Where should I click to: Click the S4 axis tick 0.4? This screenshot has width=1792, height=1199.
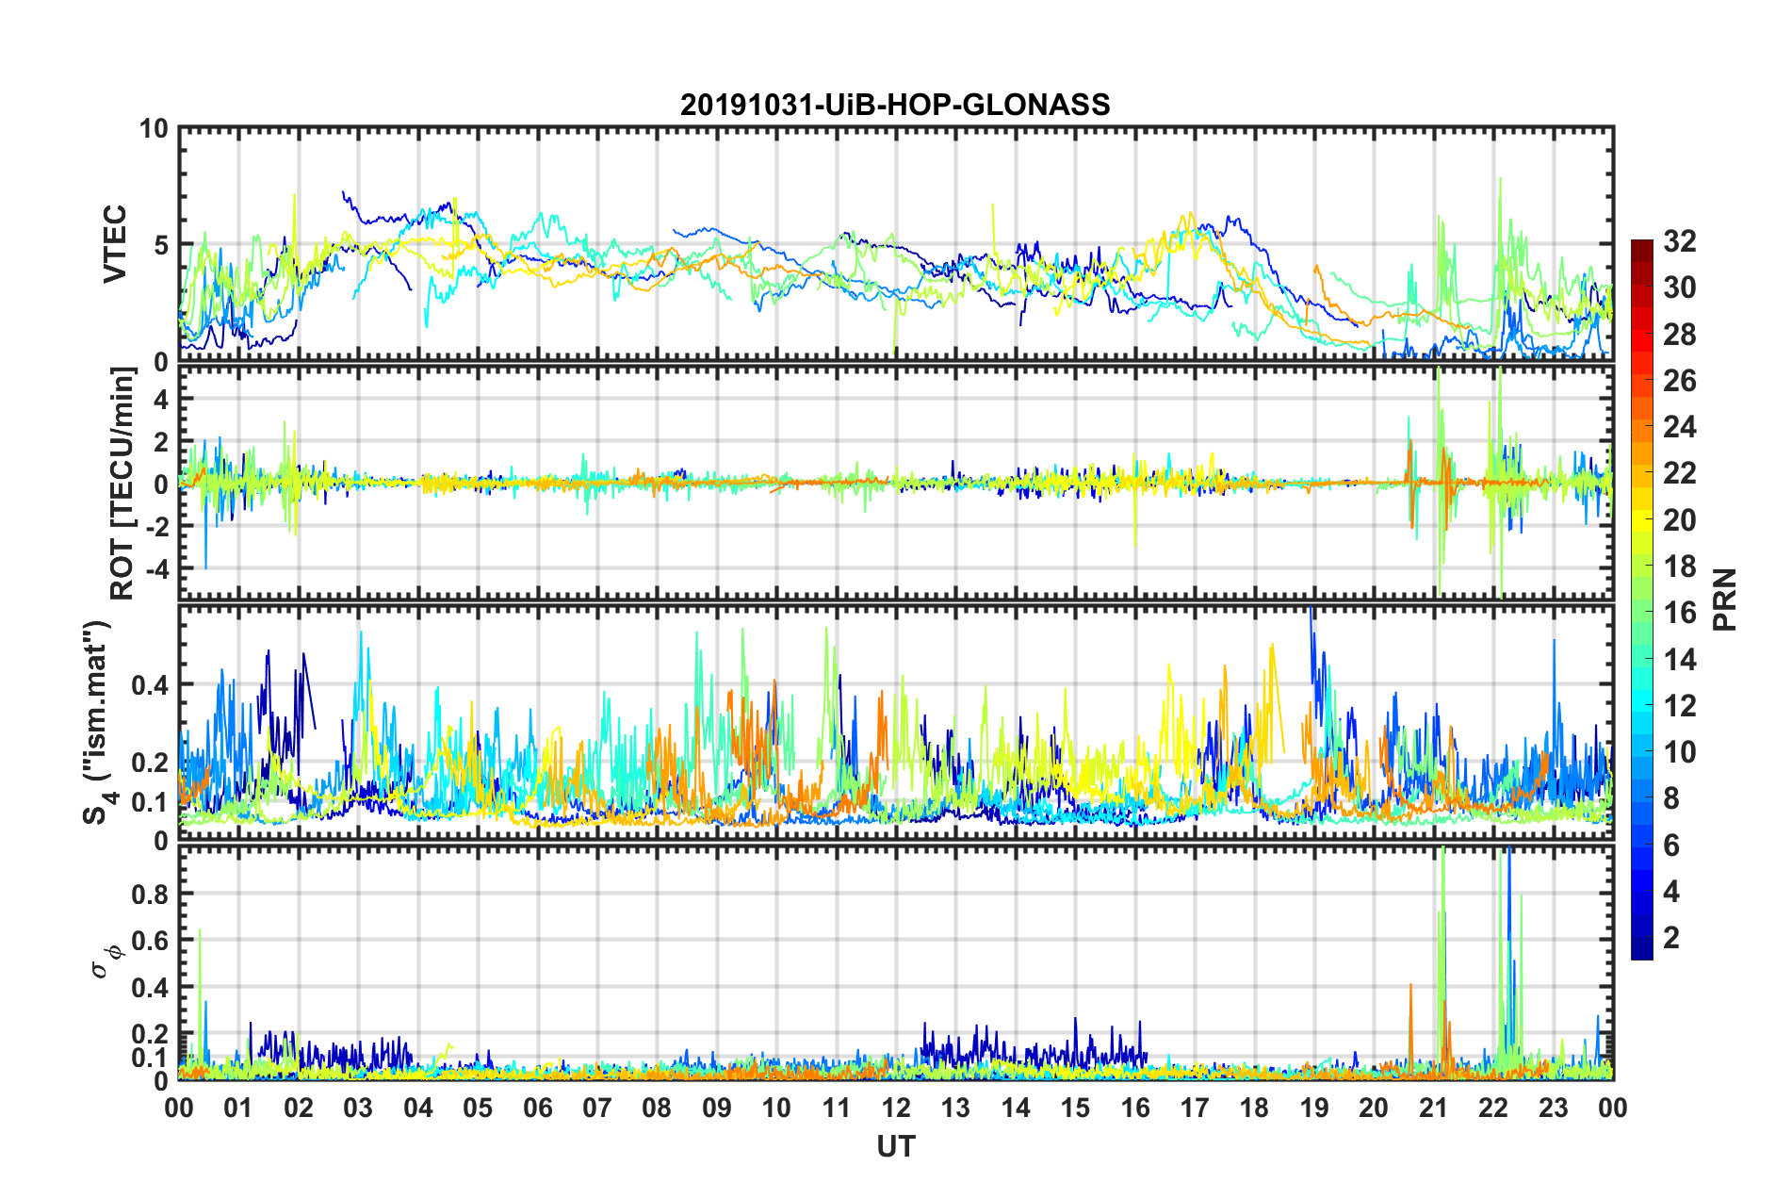[151, 685]
